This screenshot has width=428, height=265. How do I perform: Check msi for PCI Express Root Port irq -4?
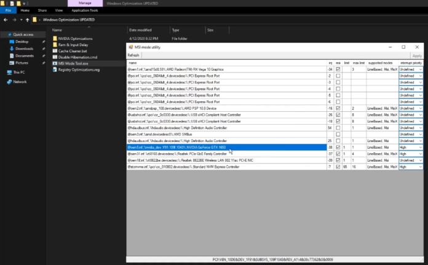point(338,89)
